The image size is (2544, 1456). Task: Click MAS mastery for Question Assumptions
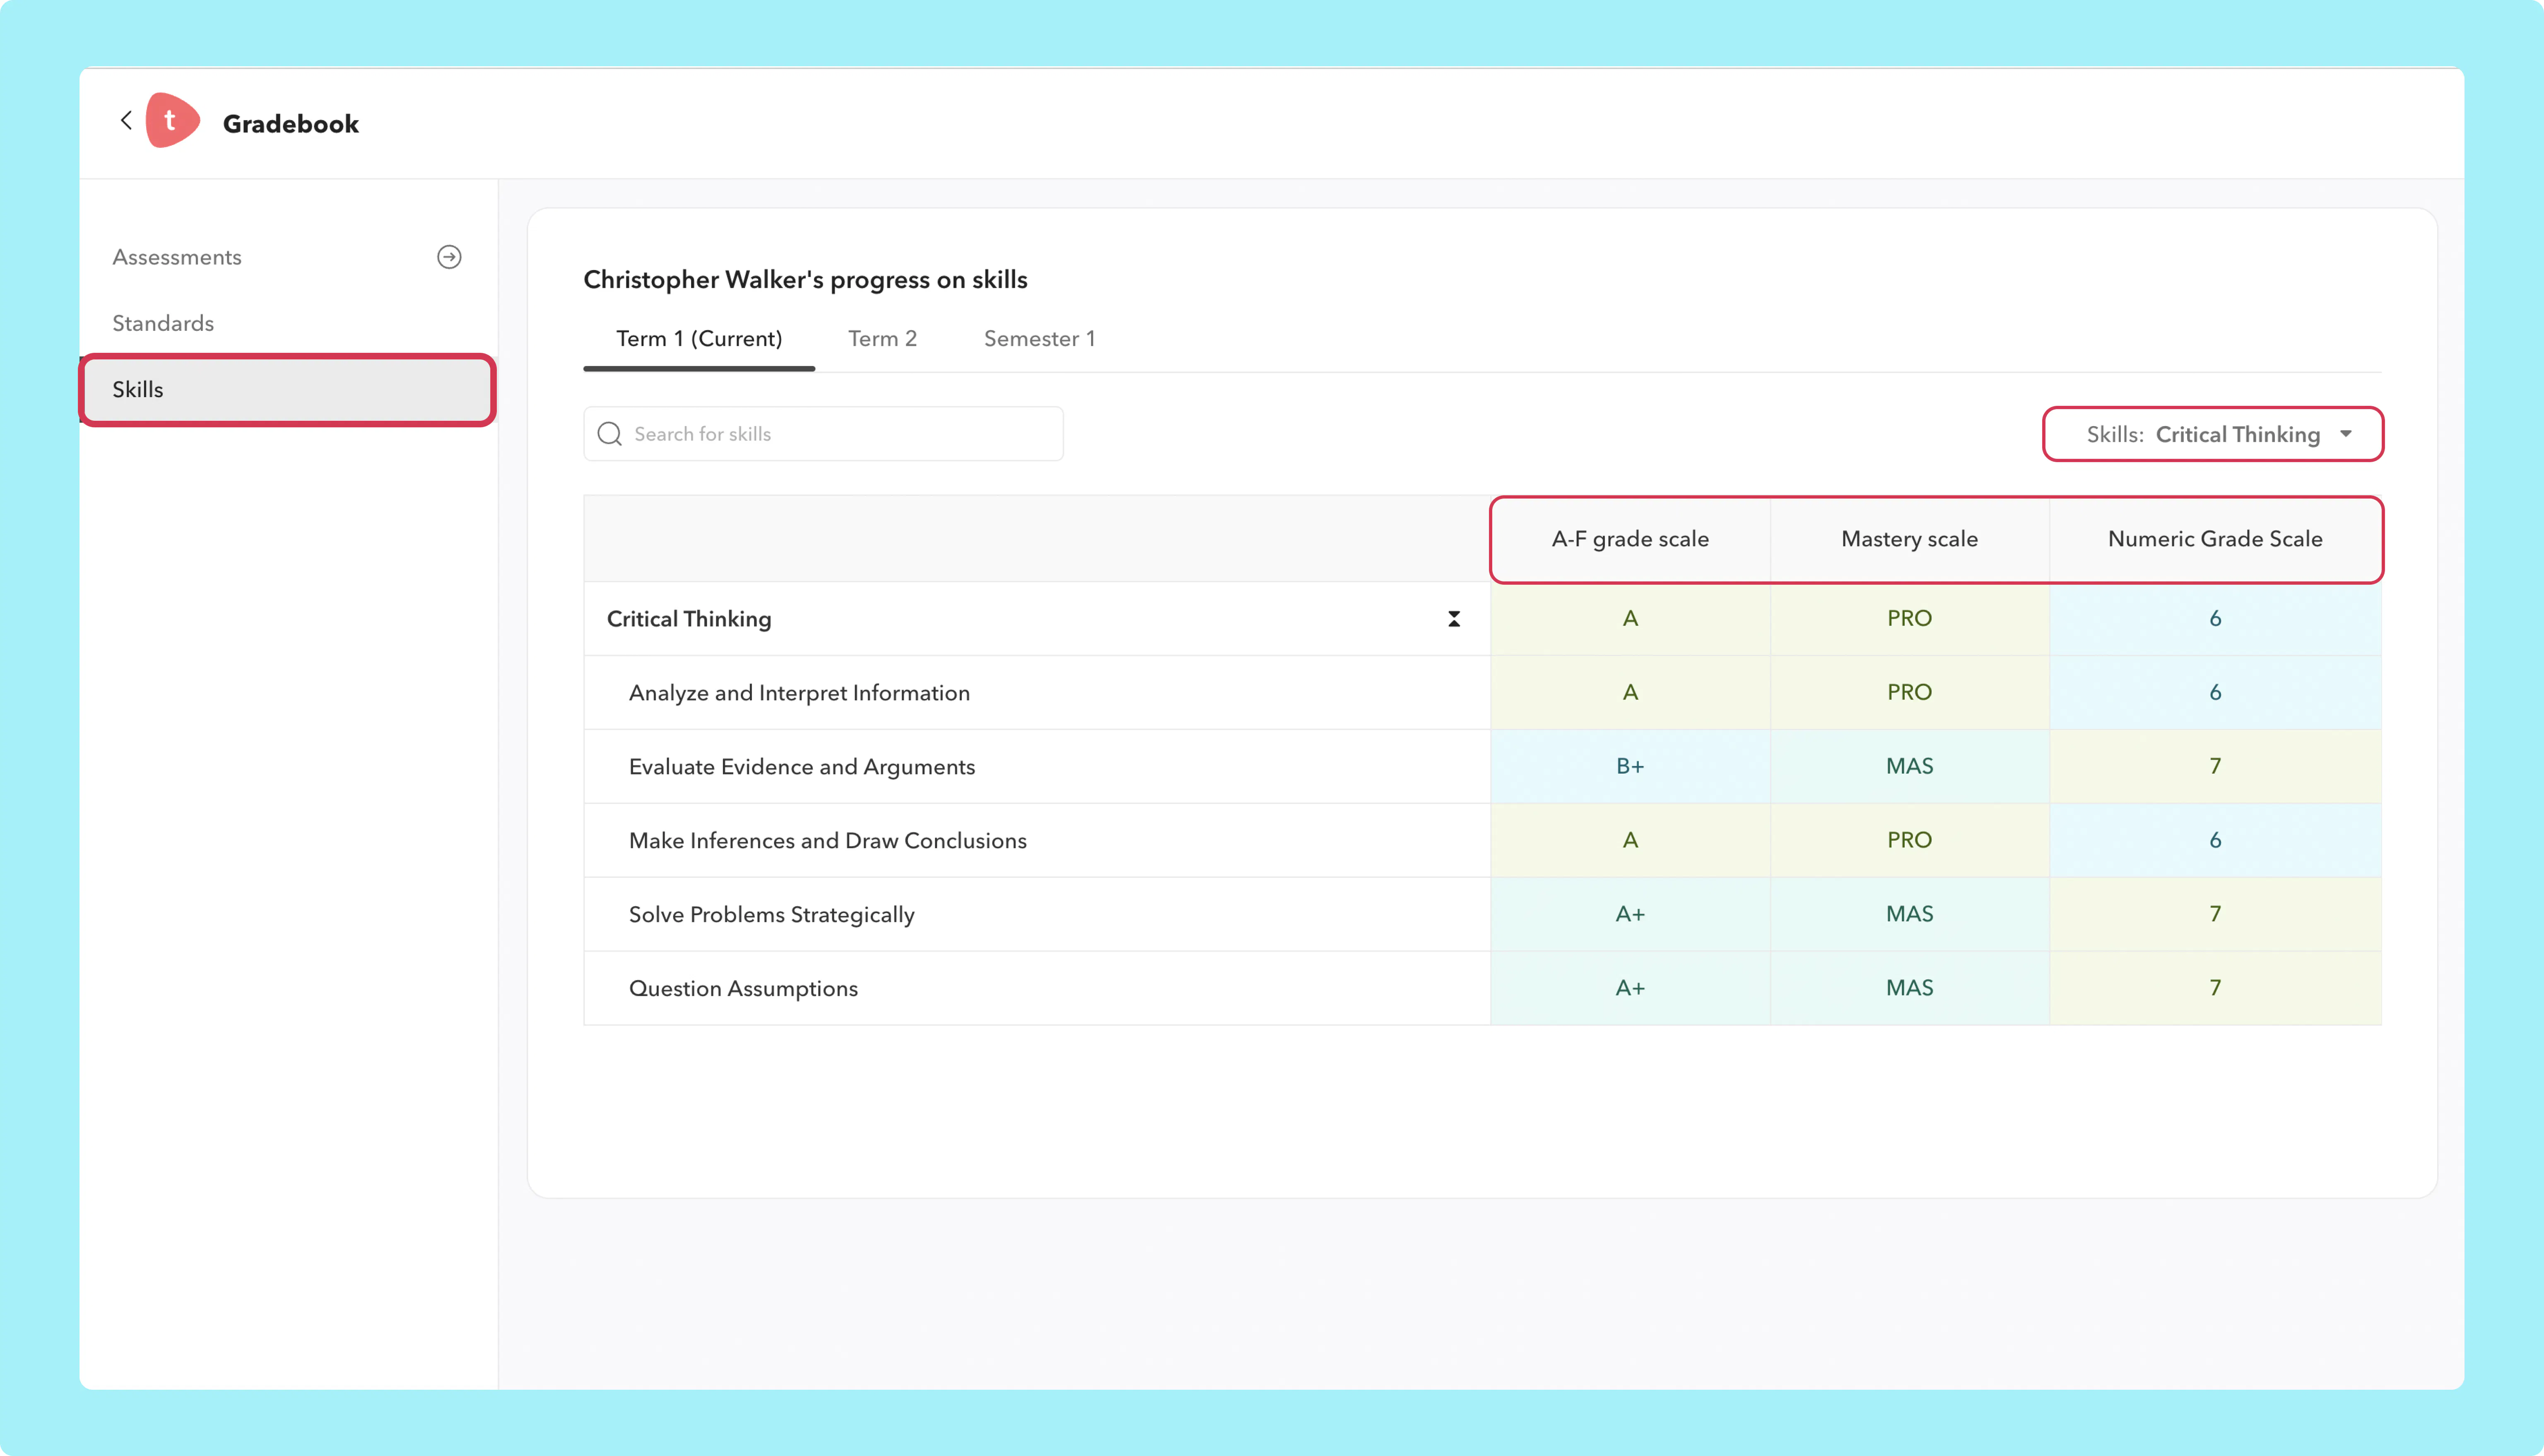[x=1910, y=989]
